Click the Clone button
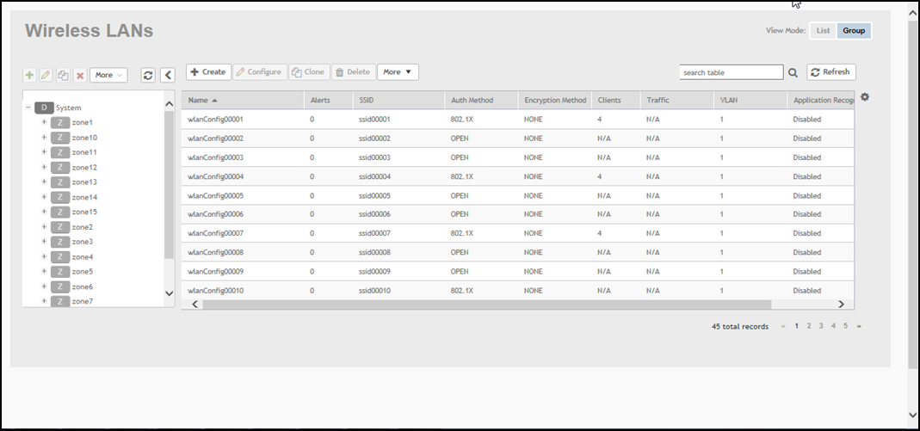920x431 pixels. click(x=309, y=72)
